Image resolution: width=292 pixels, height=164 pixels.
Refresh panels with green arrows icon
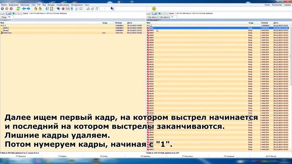click(18, 9)
